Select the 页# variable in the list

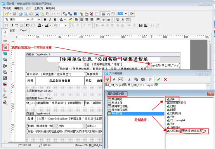coord(172,99)
